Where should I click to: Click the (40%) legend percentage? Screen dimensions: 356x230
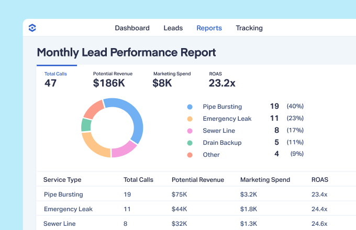[x=295, y=106]
